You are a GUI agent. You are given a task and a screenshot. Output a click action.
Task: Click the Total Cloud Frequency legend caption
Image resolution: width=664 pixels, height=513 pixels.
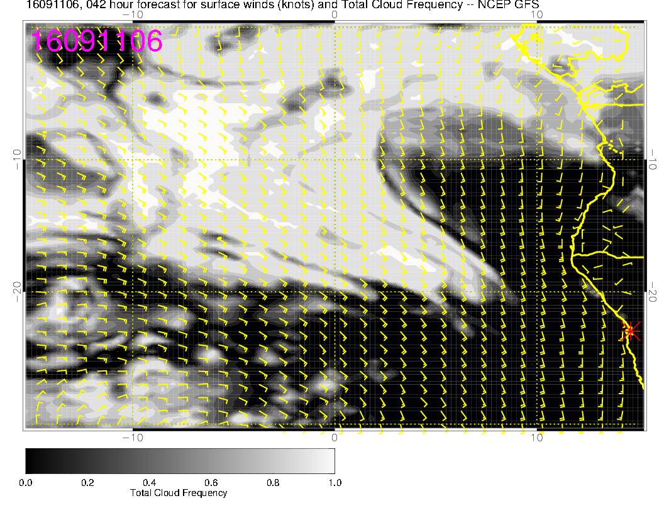pos(179,493)
